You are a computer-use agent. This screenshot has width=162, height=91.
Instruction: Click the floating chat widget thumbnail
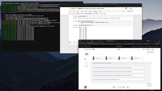click(149, 85)
